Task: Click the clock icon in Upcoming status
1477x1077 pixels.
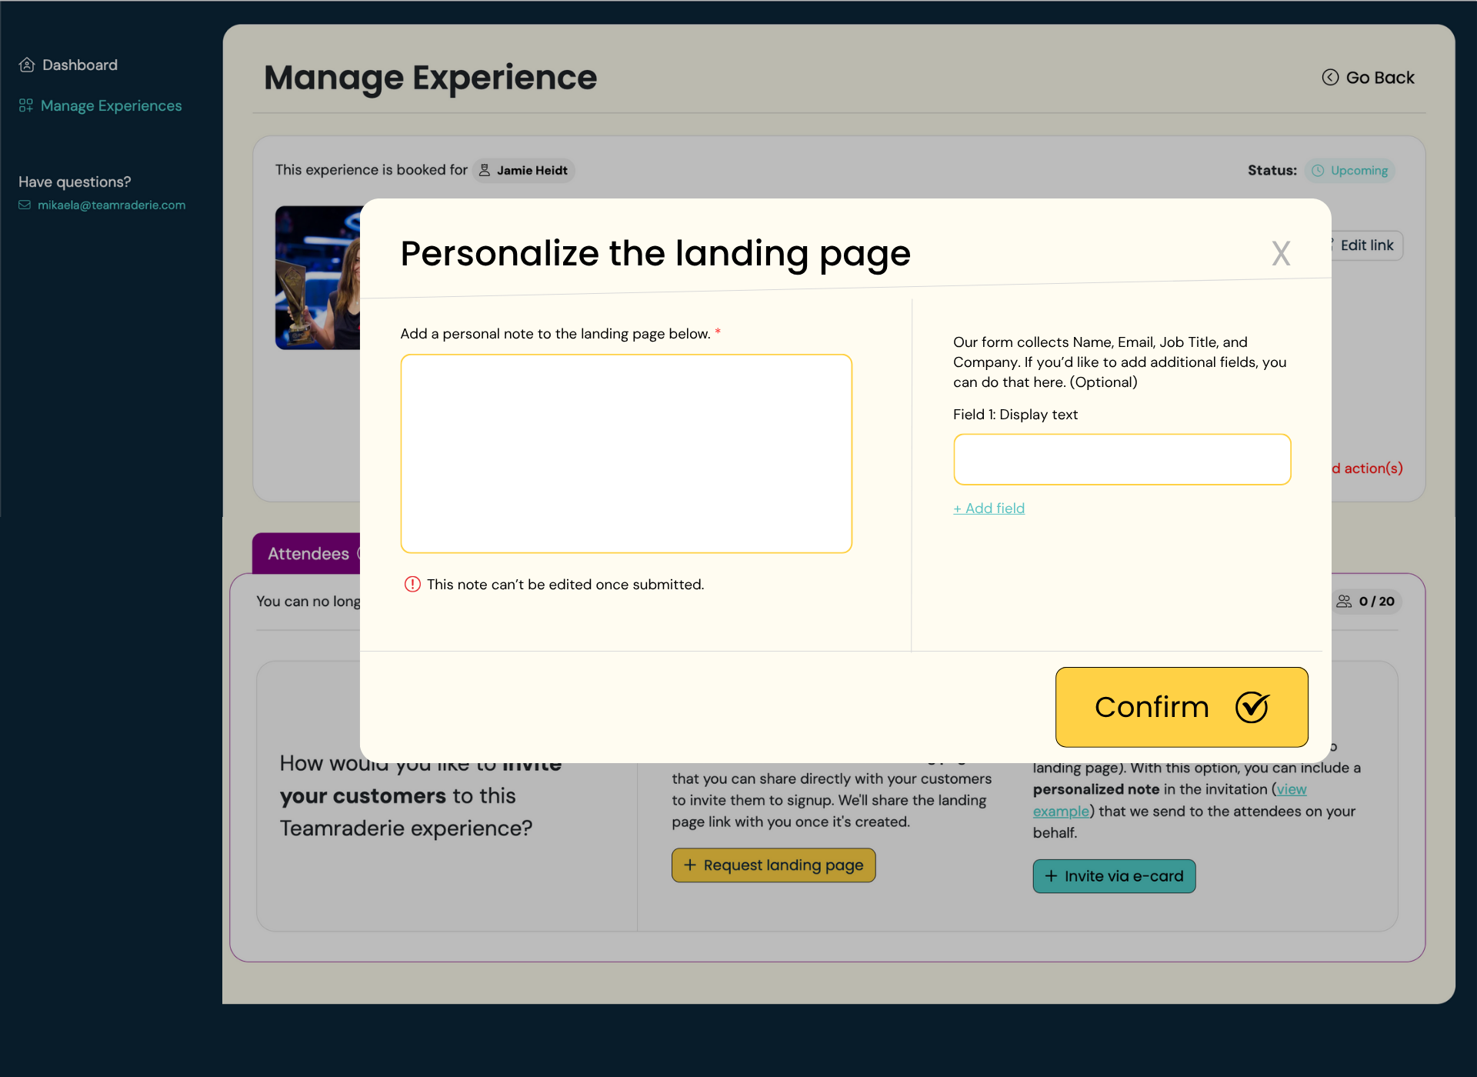Action: tap(1318, 171)
